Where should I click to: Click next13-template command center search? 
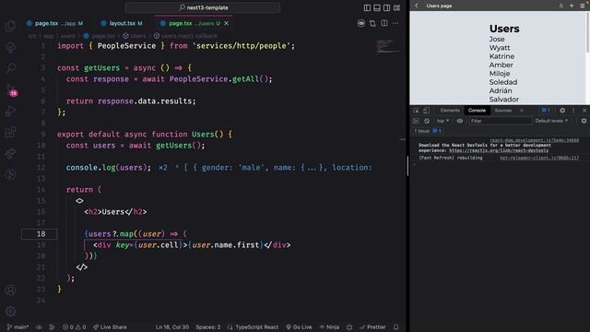pyautogui.click(x=203, y=7)
